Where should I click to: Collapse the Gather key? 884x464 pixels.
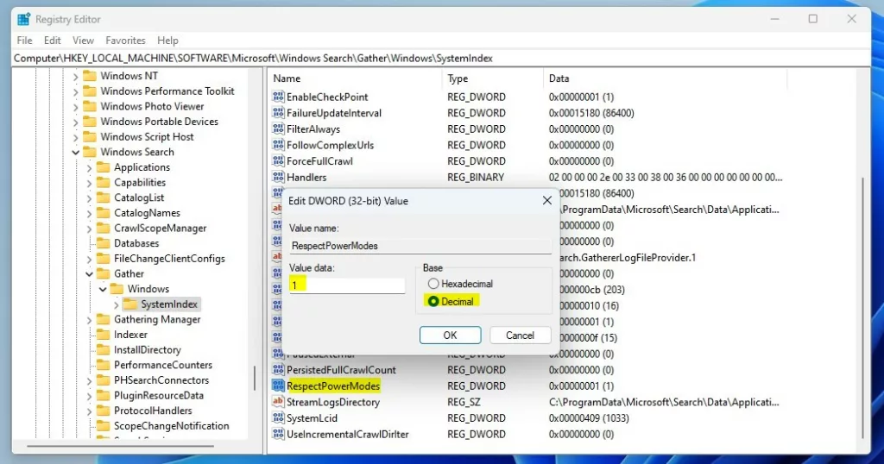point(89,274)
